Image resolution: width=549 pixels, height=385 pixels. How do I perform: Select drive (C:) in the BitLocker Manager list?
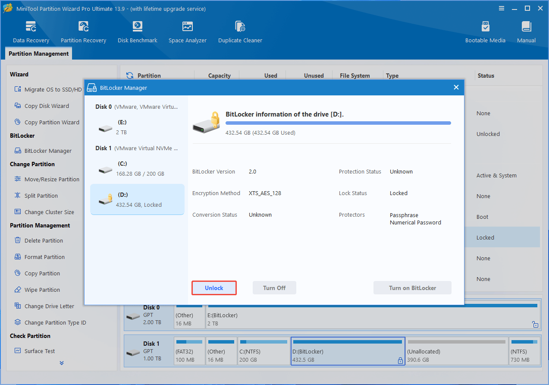pos(137,169)
